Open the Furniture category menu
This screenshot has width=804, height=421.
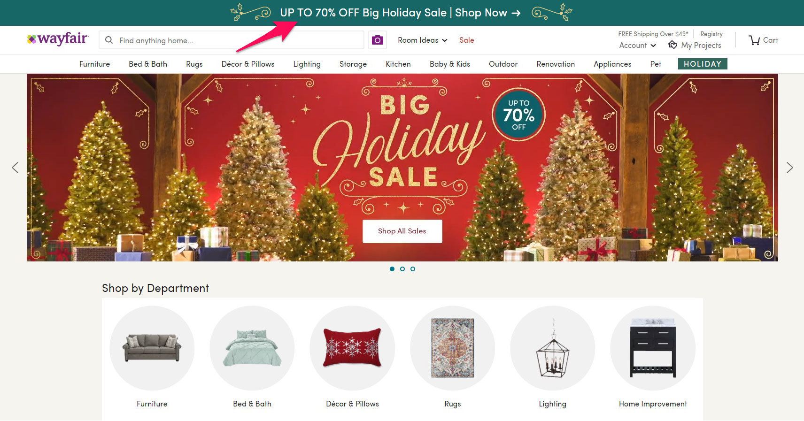pos(94,64)
